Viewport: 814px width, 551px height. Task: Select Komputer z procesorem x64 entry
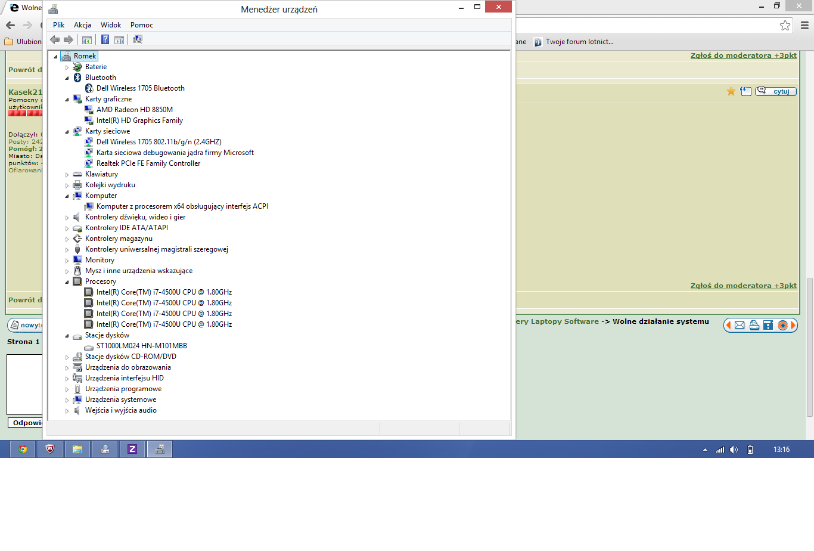182,206
